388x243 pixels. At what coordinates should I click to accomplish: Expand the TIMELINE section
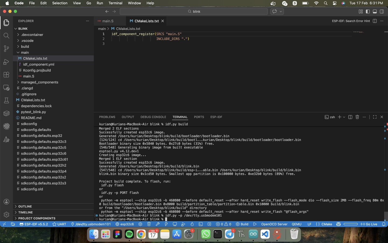pyautogui.click(x=54, y=212)
